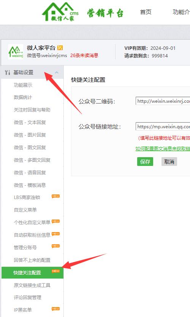Open 功能展示 in the sidebar
The height and width of the screenshot is (317, 190).
(23, 85)
